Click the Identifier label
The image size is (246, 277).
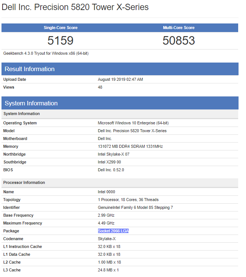tap(12, 207)
